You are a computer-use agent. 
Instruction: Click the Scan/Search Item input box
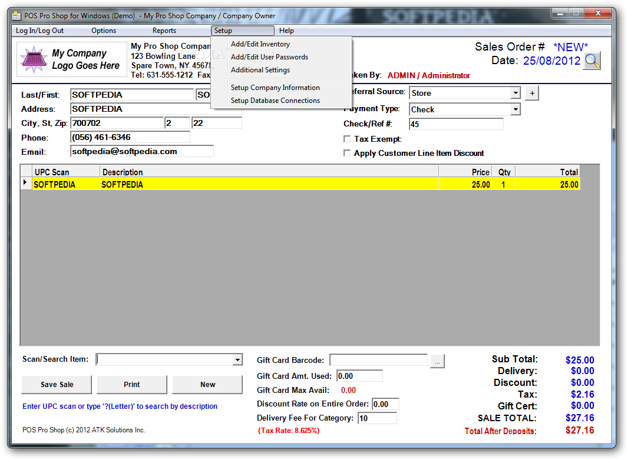click(164, 359)
